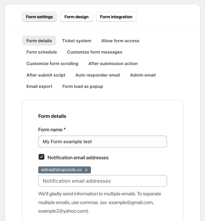Open the Form schedule section
The height and width of the screenshot is (221, 205).
click(x=42, y=52)
